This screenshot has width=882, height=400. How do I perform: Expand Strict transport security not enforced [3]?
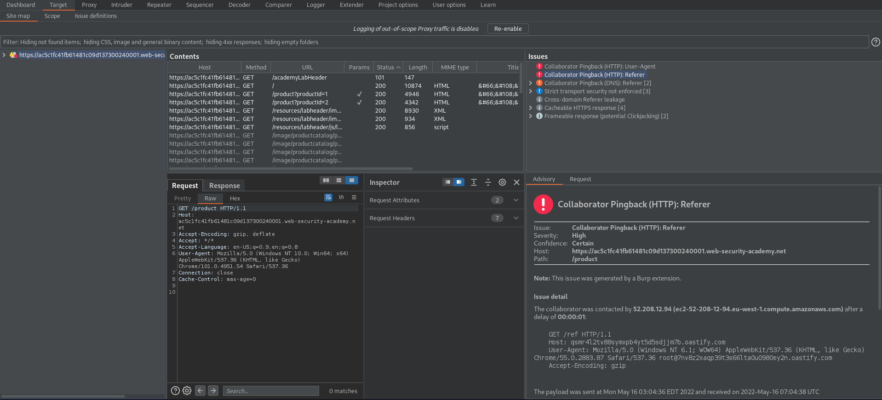point(531,91)
